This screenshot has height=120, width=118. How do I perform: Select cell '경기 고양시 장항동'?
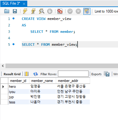click(73, 97)
